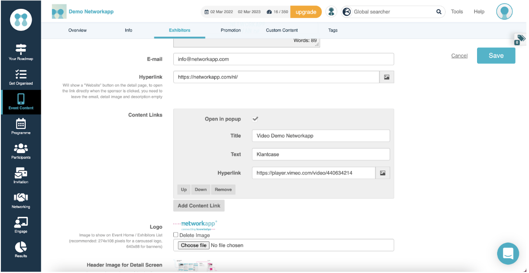Switch to the Promotion tab
This screenshot has height=273, width=529.
[x=231, y=30]
